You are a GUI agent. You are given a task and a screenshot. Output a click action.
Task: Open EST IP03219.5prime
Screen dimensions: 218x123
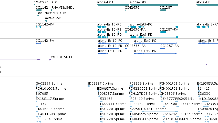click(154, 109)
